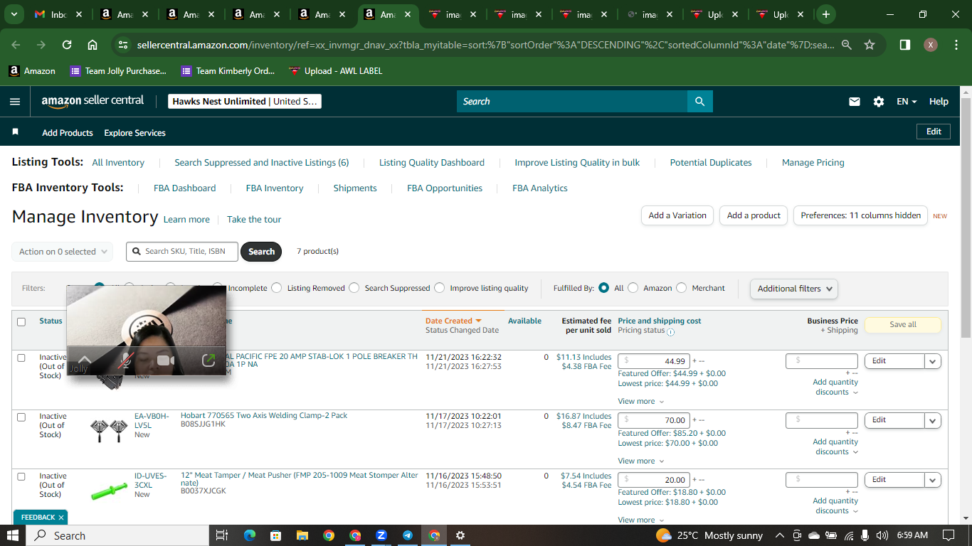Close the FEEDBACK tab

click(x=61, y=518)
